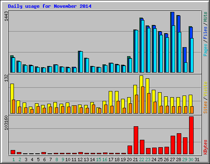Click day 17 on the x-axis
Screen dimensions: 210x164
111,159
